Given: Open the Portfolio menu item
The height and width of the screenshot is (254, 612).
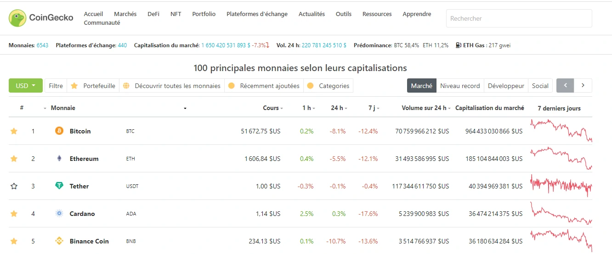Looking at the screenshot, I should point(204,14).
